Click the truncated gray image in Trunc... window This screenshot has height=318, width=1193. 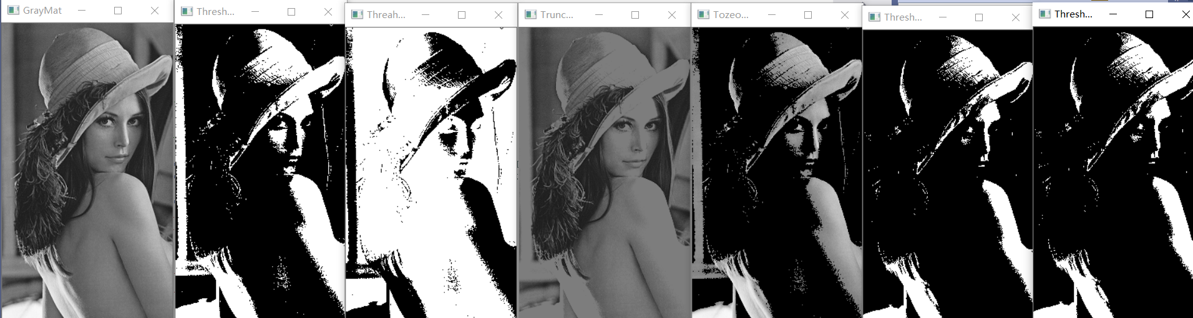(604, 173)
